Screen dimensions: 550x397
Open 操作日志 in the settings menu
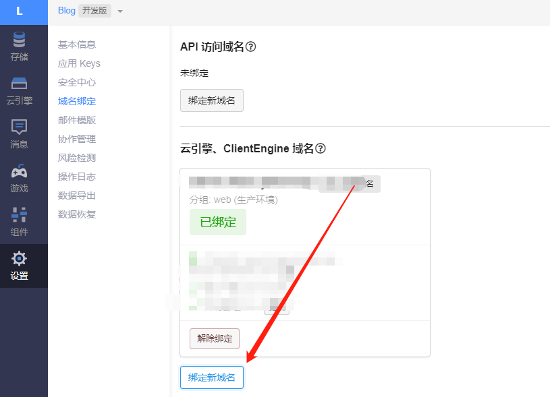[x=77, y=177]
